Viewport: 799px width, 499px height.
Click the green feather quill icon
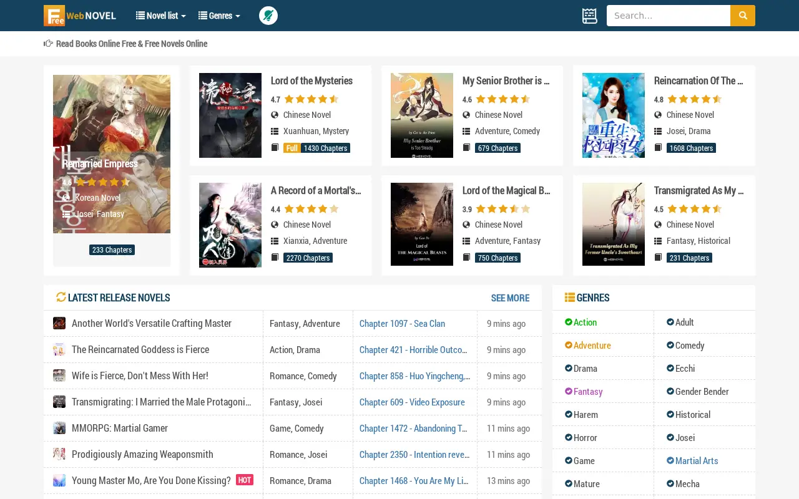(268, 16)
